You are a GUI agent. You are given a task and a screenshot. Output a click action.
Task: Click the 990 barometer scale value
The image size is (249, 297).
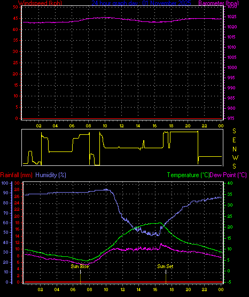pyautogui.click(x=231, y=88)
